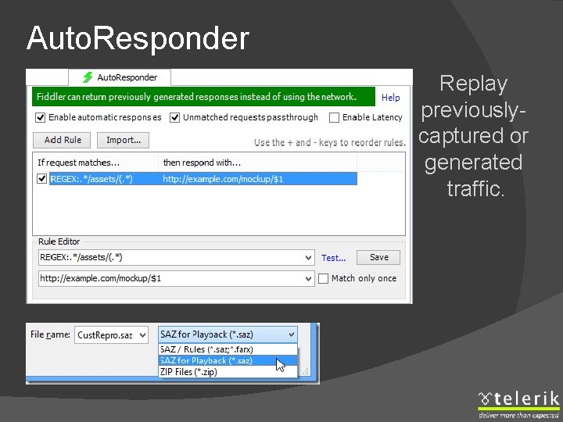Expand the File name dropdown arrow
This screenshot has height=422, width=563.
tap(142, 335)
